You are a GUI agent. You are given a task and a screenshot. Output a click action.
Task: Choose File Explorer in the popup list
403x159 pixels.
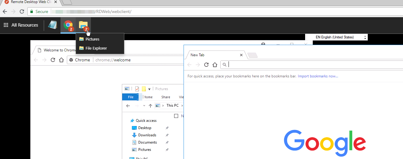pyautogui.click(x=96, y=48)
